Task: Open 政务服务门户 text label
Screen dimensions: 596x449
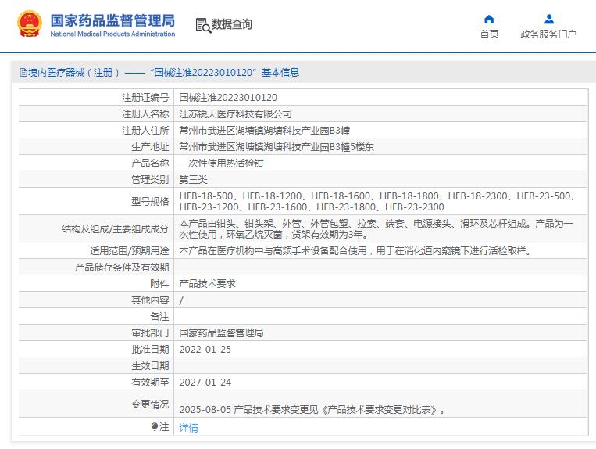Action: coord(548,34)
